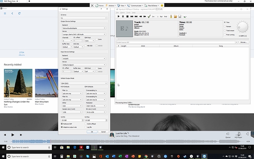Click Fast-forward icon in HQPlayer toolbar
Screen dimensions: 254x159
click(145, 16)
